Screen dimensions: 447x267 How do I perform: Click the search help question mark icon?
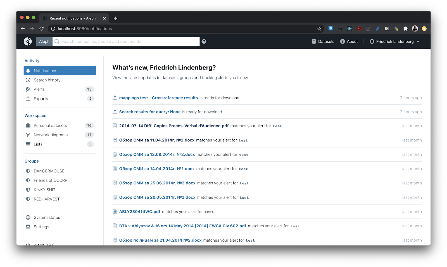pyautogui.click(x=204, y=41)
